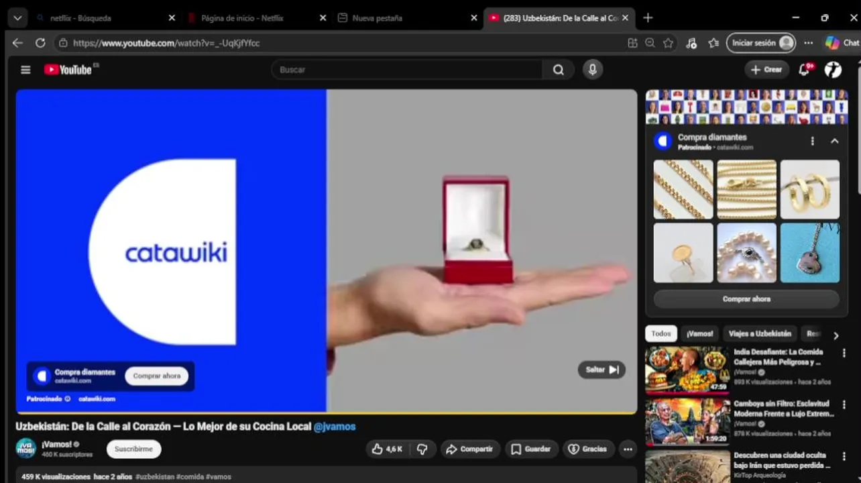
Task: Open YouTube notifications bell
Action: (805, 70)
